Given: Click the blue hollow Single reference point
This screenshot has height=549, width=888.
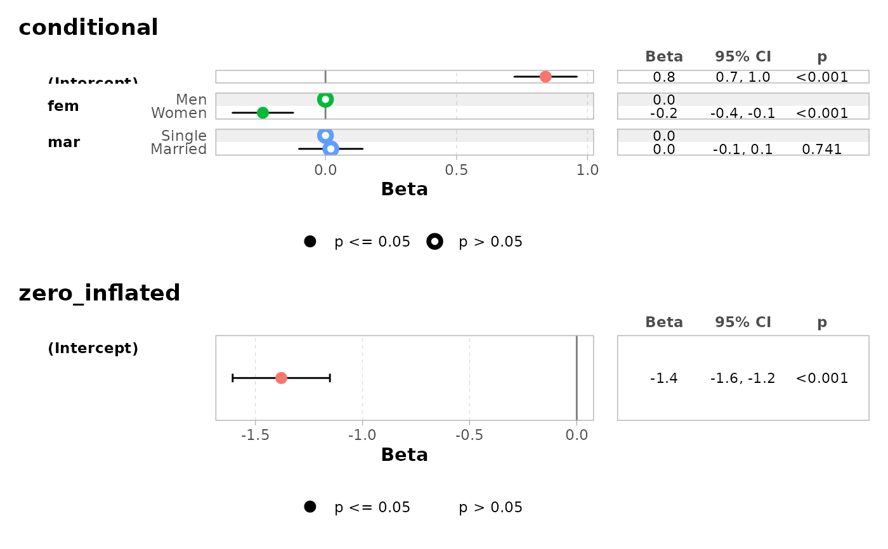Looking at the screenshot, I should pyautogui.click(x=325, y=136).
